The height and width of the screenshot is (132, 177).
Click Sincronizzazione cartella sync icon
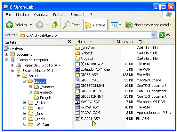click(x=129, y=25)
